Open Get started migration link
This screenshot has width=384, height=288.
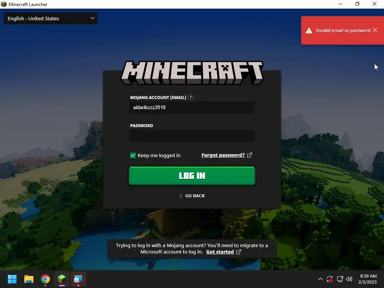[x=220, y=252]
